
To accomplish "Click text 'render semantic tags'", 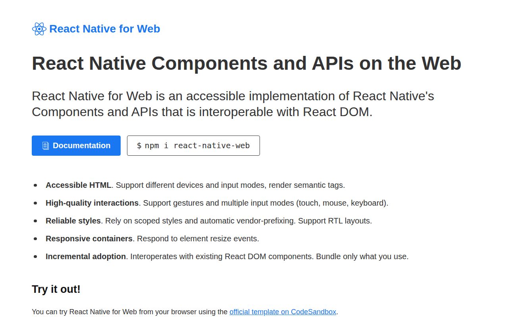I will coord(307,185).
